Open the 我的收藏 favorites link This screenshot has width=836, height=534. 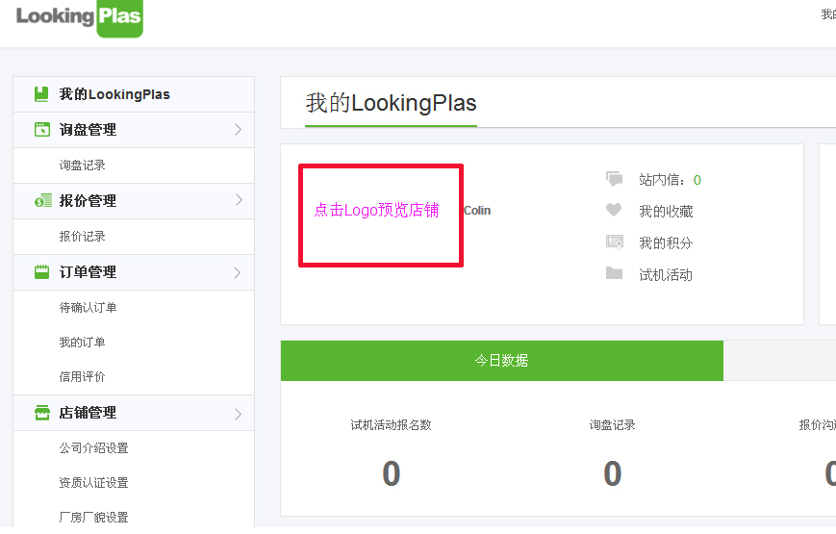[x=666, y=212]
